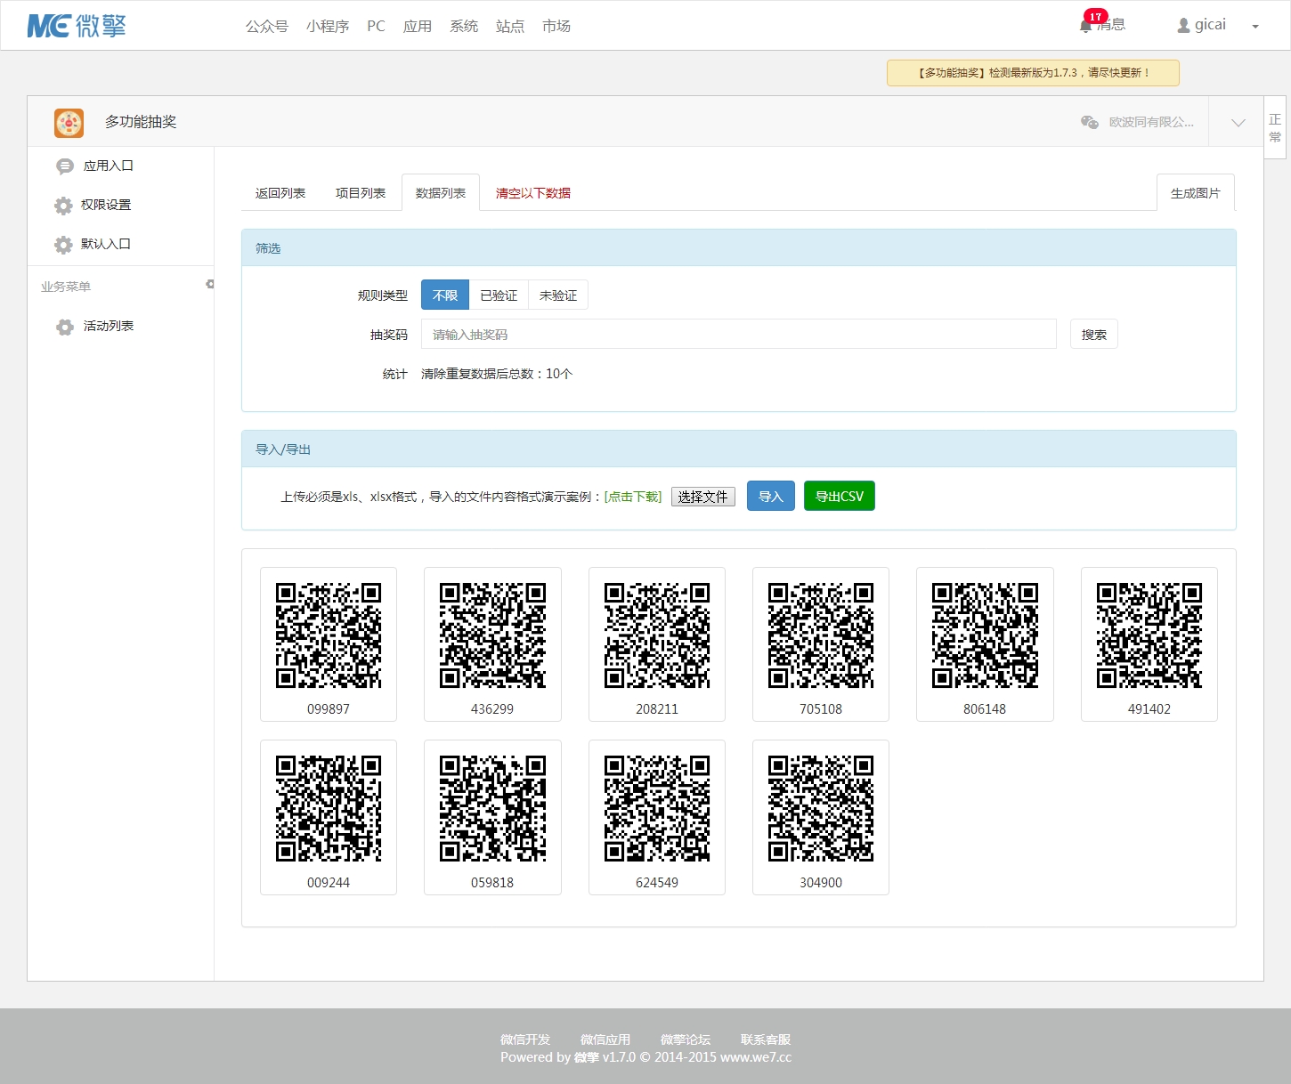
Task: Open the 联系客服 footer link
Action: click(766, 1040)
